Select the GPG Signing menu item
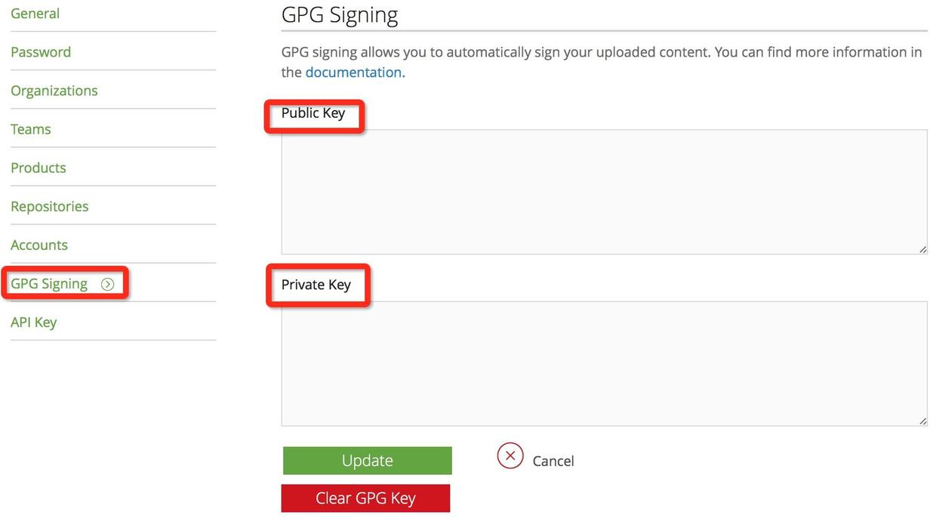Screen dimensions: 936x521 (49, 284)
